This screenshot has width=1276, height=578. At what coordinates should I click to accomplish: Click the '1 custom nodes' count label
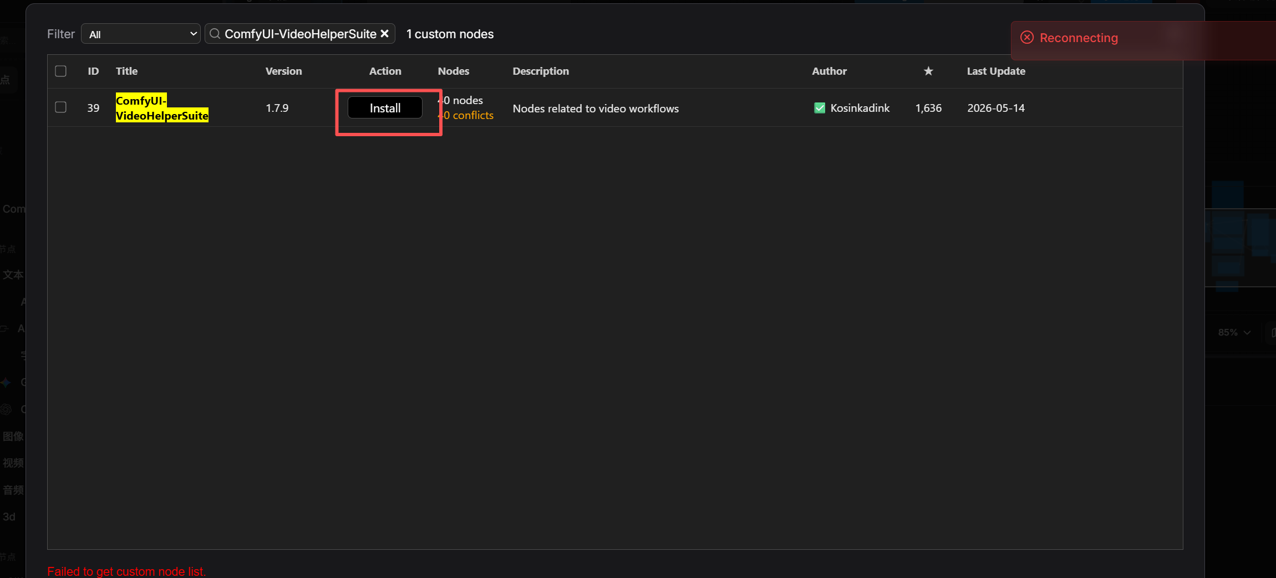(x=450, y=34)
